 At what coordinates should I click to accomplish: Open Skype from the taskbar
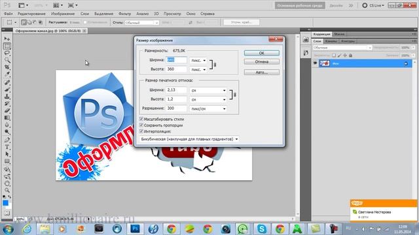[261, 228]
